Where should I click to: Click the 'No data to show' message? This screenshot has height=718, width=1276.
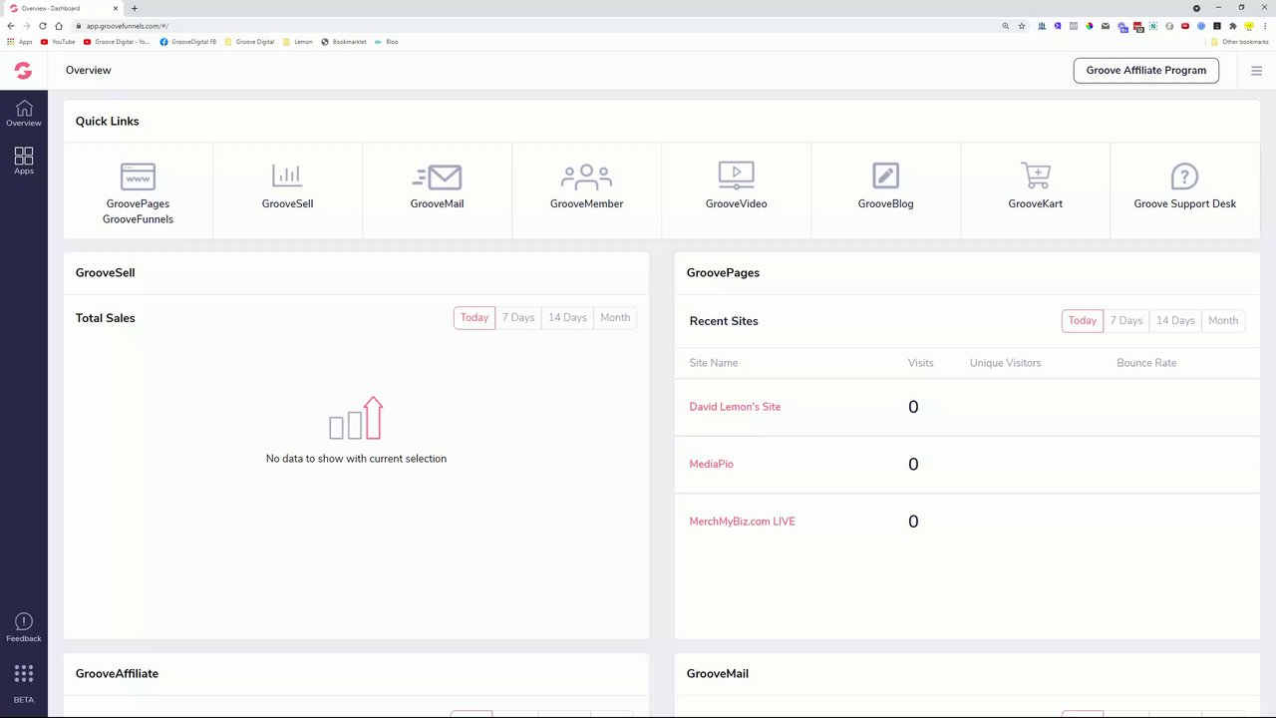[356, 459]
